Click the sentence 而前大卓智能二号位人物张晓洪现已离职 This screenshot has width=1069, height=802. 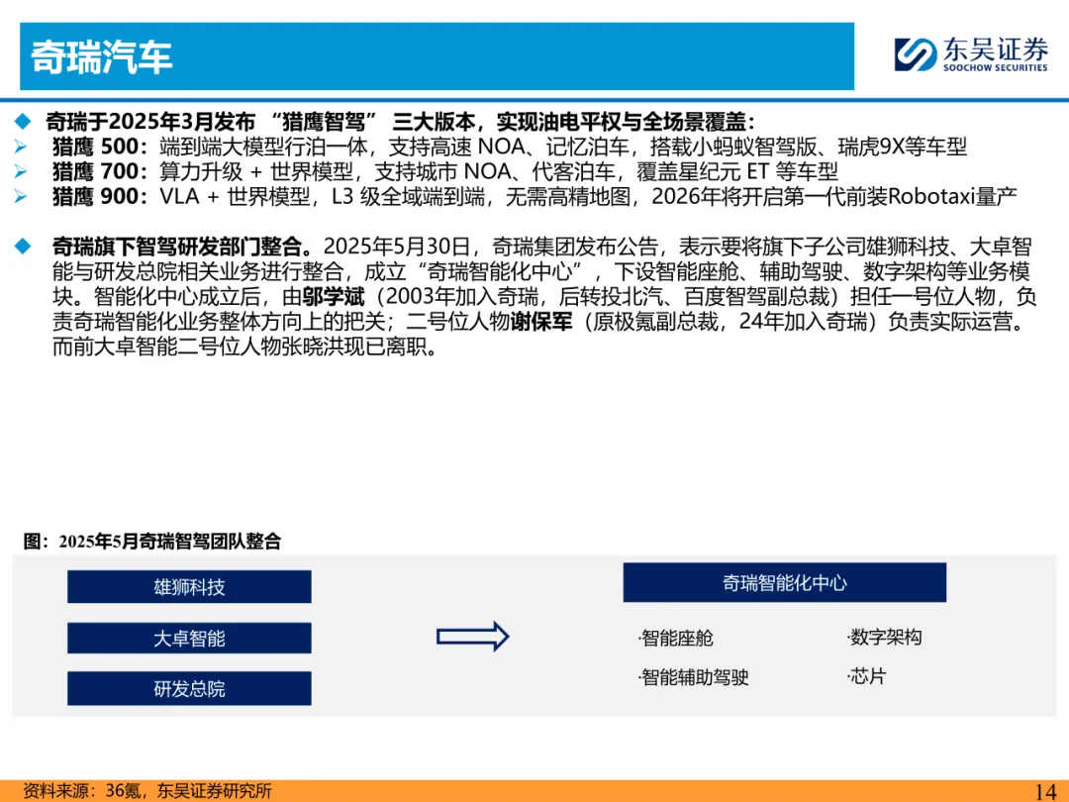(x=240, y=347)
